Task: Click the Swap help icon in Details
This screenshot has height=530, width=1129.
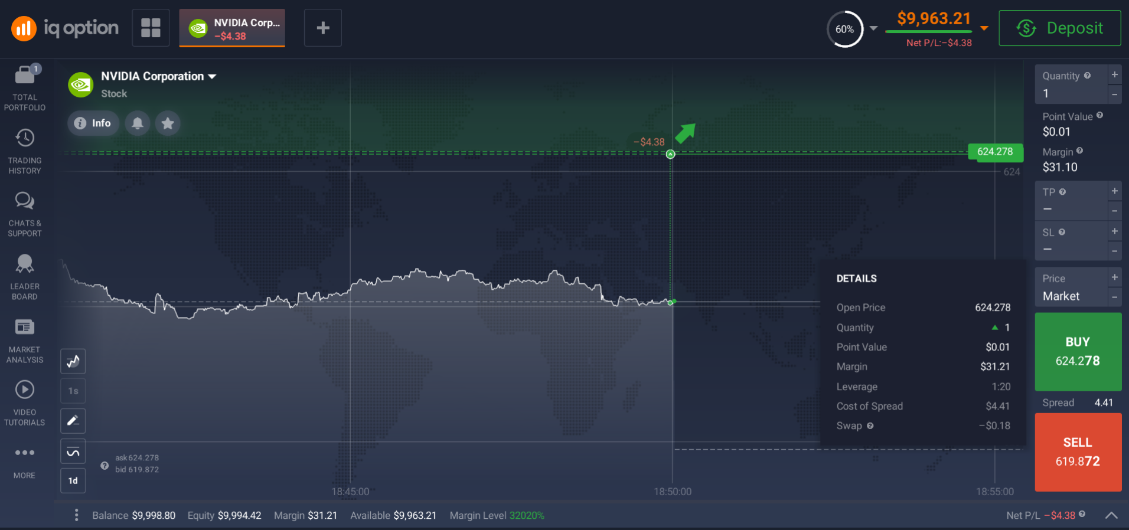Action: click(x=870, y=426)
